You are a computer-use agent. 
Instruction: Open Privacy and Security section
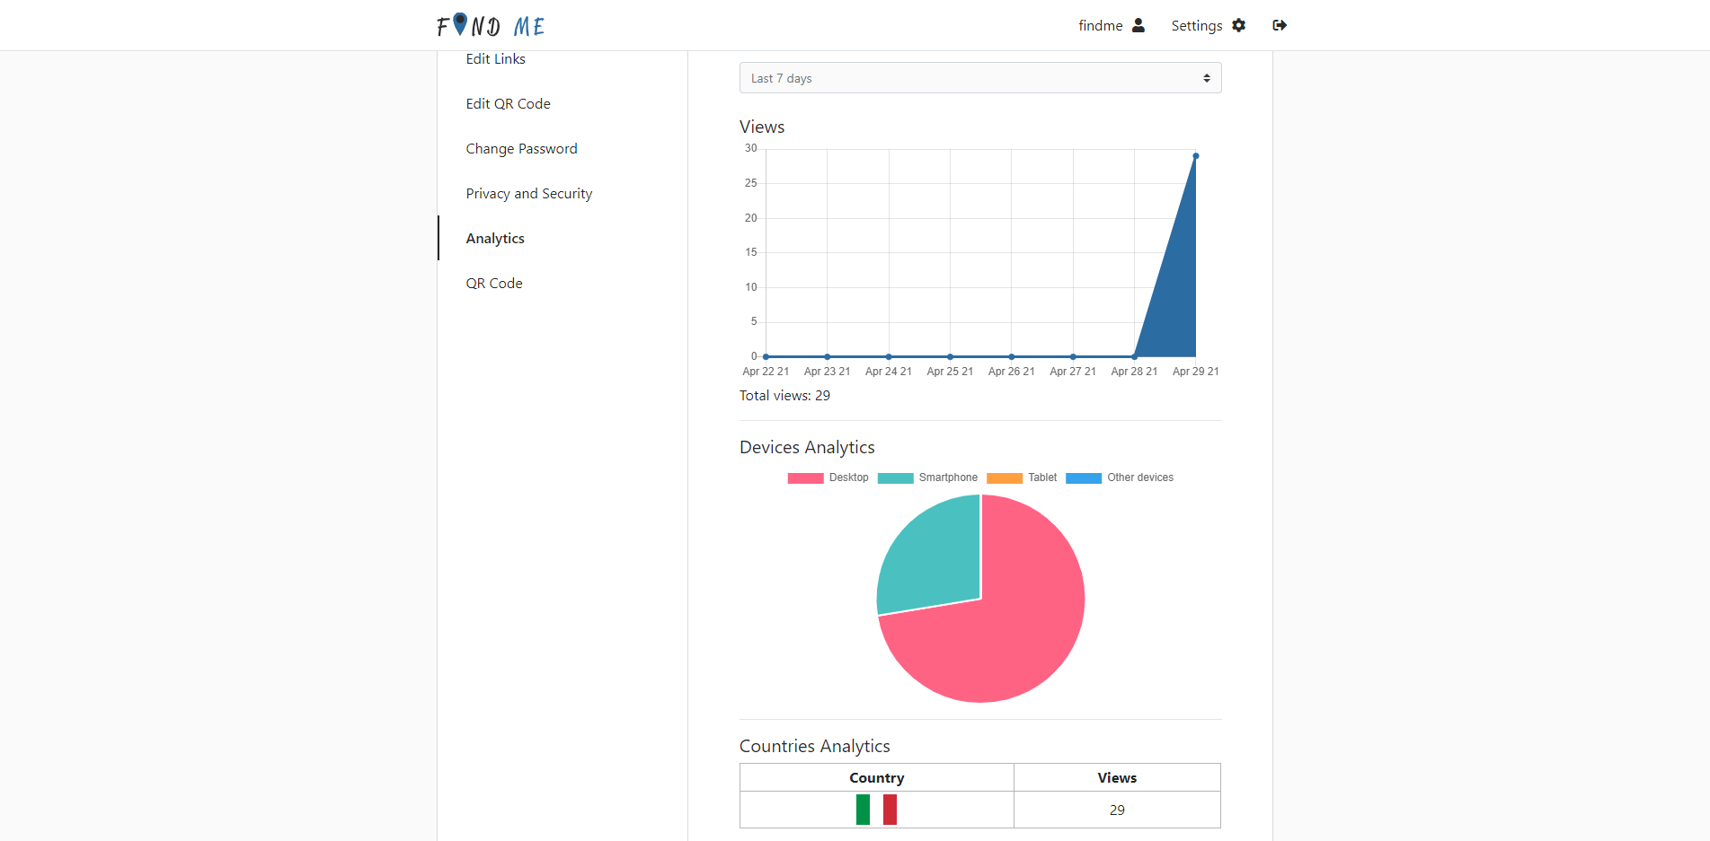pos(528,194)
